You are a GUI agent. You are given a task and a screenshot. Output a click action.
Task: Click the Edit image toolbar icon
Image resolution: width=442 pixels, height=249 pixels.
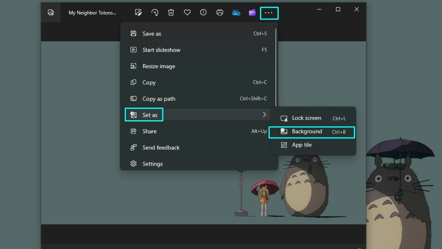coord(138,13)
